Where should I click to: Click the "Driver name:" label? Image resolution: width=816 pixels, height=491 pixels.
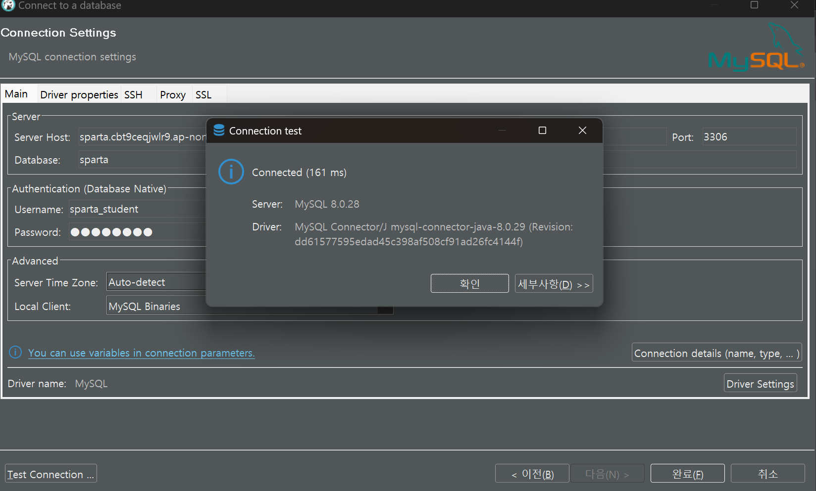coord(37,383)
